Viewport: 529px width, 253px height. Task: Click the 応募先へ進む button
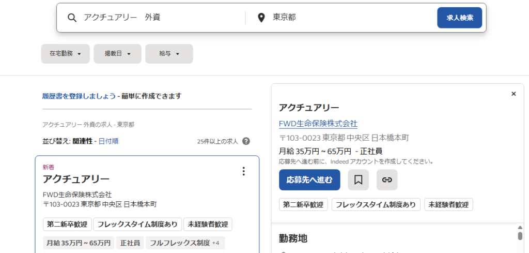309,180
